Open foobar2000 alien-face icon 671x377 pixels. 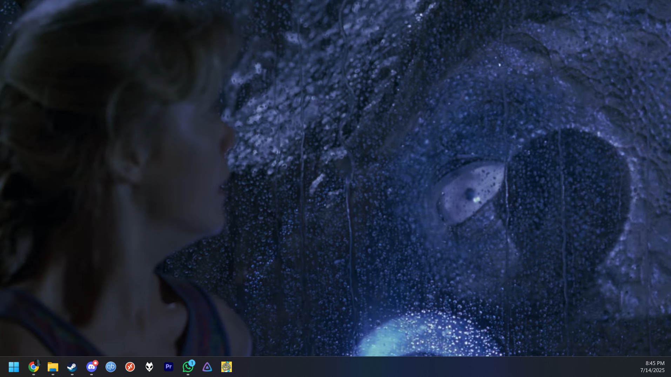point(149,367)
